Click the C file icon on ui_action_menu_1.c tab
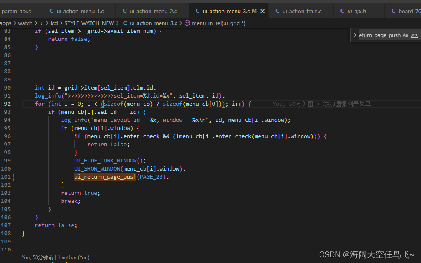Screen dimensions: 421x263 pyautogui.click(x=52, y=11)
